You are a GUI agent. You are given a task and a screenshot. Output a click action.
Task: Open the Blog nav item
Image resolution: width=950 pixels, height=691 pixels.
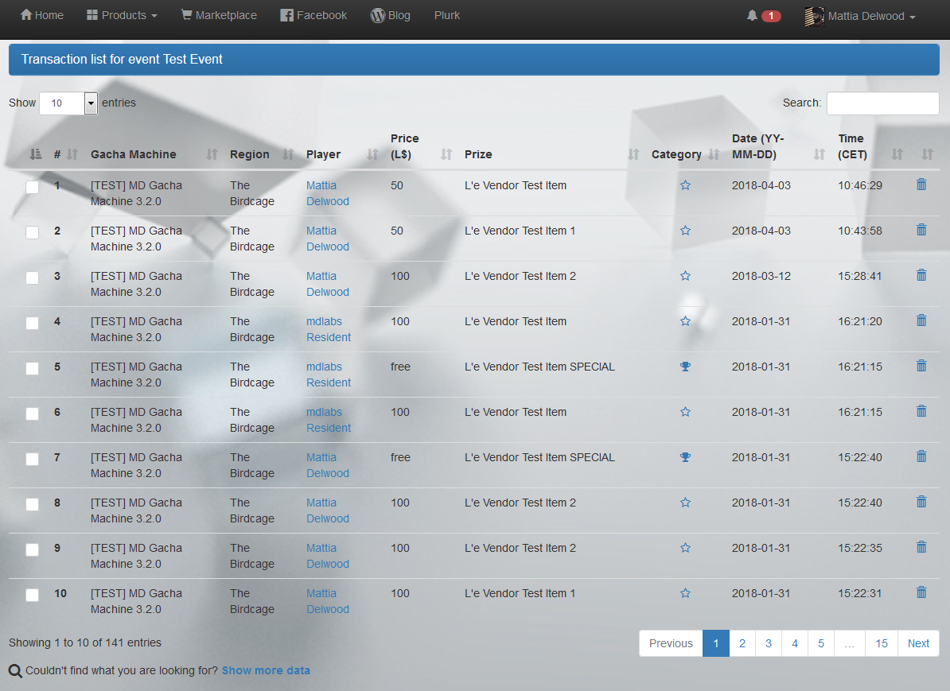click(390, 15)
